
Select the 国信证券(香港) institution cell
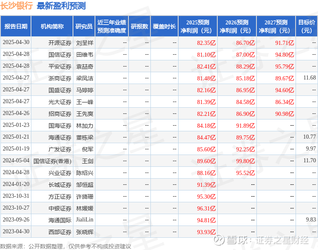click(52, 161)
